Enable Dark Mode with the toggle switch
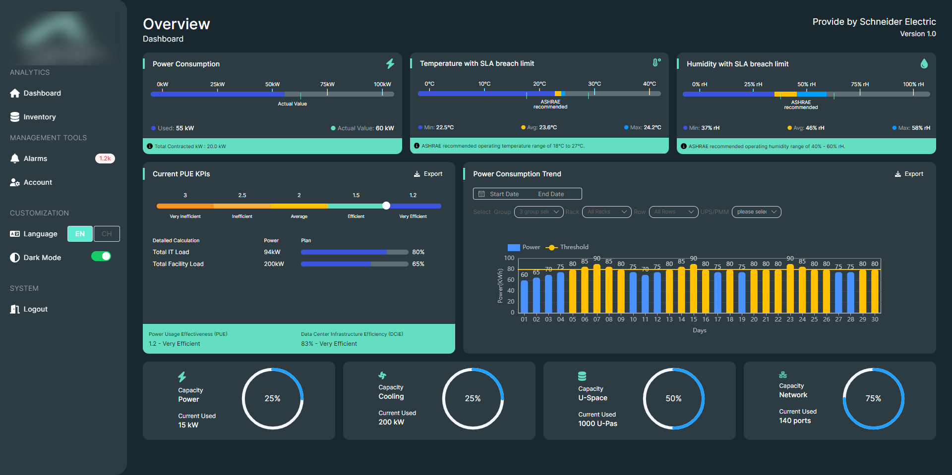 [101, 257]
